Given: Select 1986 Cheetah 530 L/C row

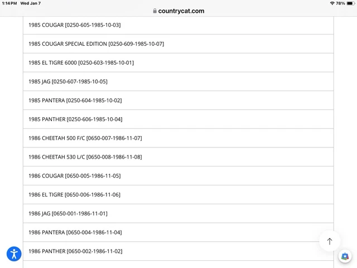Looking at the screenshot, I should click(x=85, y=157).
